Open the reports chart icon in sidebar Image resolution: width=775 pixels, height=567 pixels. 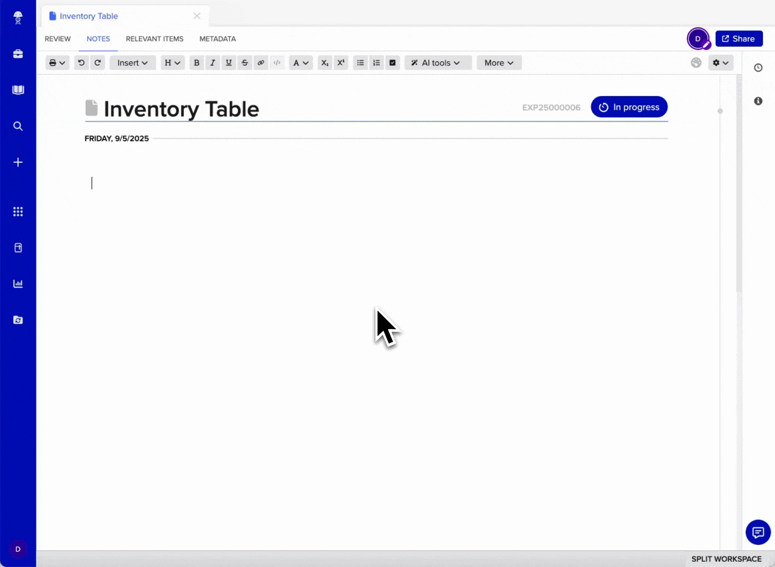coord(18,283)
